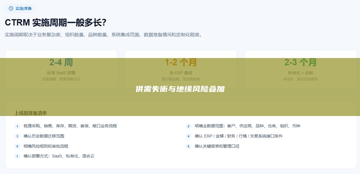Viewport: 360px width, 174px height.
Task: Click the number 5 badge beside 明确风控规则
Action: (x=17, y=146)
